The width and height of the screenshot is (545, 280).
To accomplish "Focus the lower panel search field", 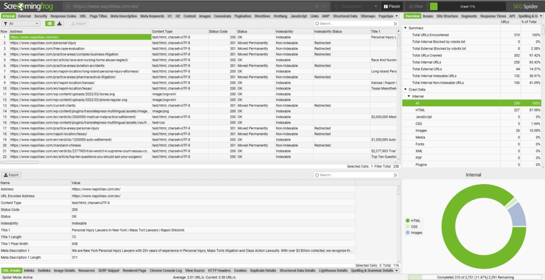I will point(356,175).
